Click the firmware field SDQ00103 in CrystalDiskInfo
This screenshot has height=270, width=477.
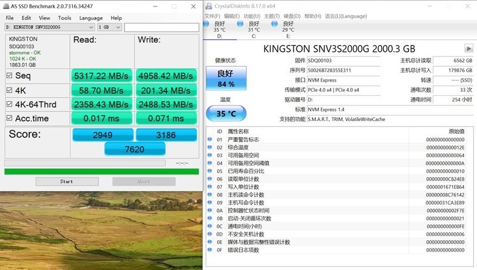click(343, 61)
